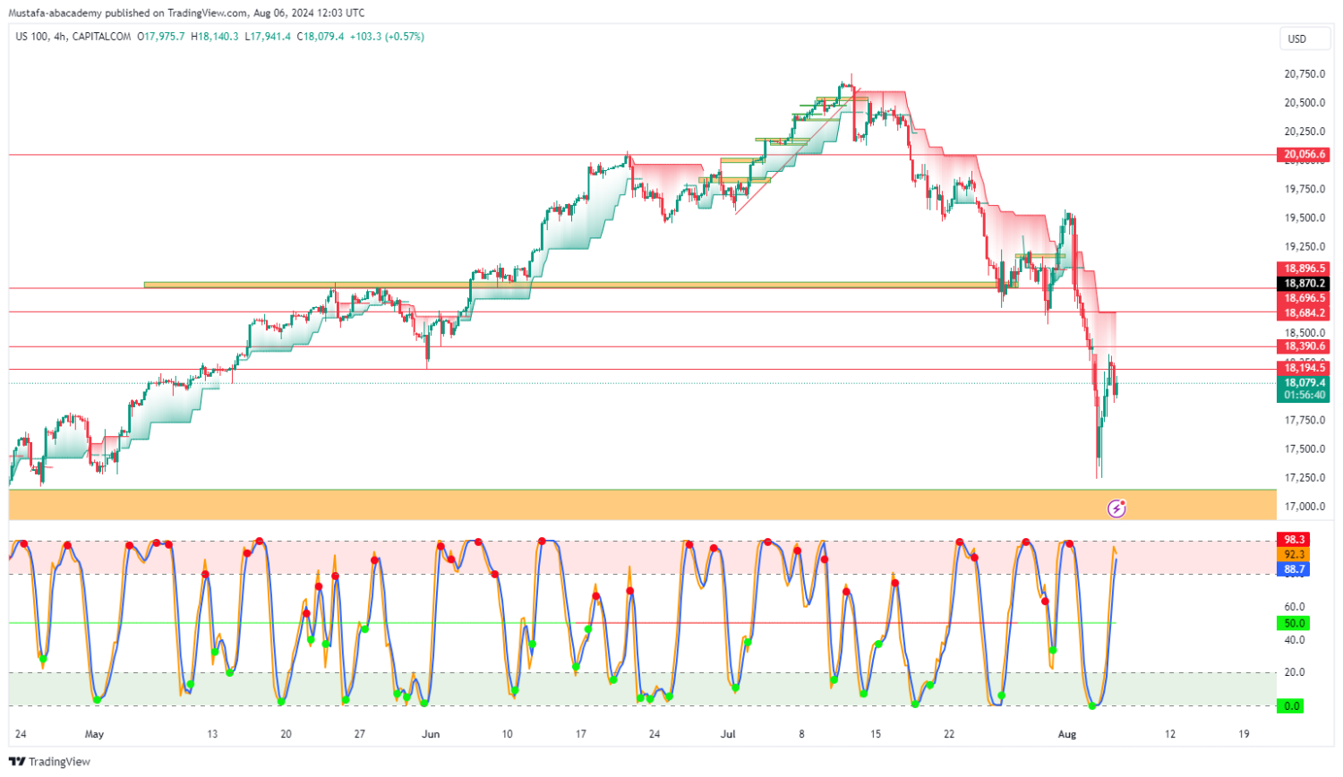This screenshot has height=777, width=1343.
Task: Click the 19 date on time axis
Action: coord(1245,734)
